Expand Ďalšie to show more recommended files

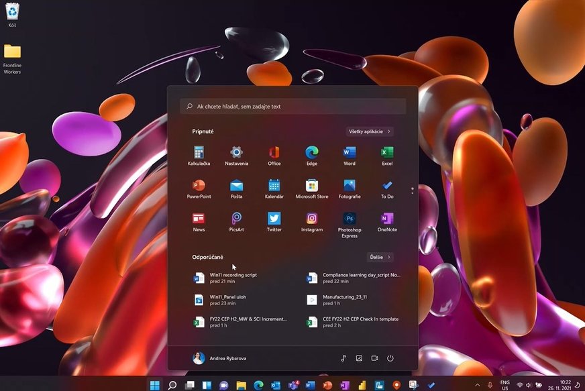click(x=380, y=257)
